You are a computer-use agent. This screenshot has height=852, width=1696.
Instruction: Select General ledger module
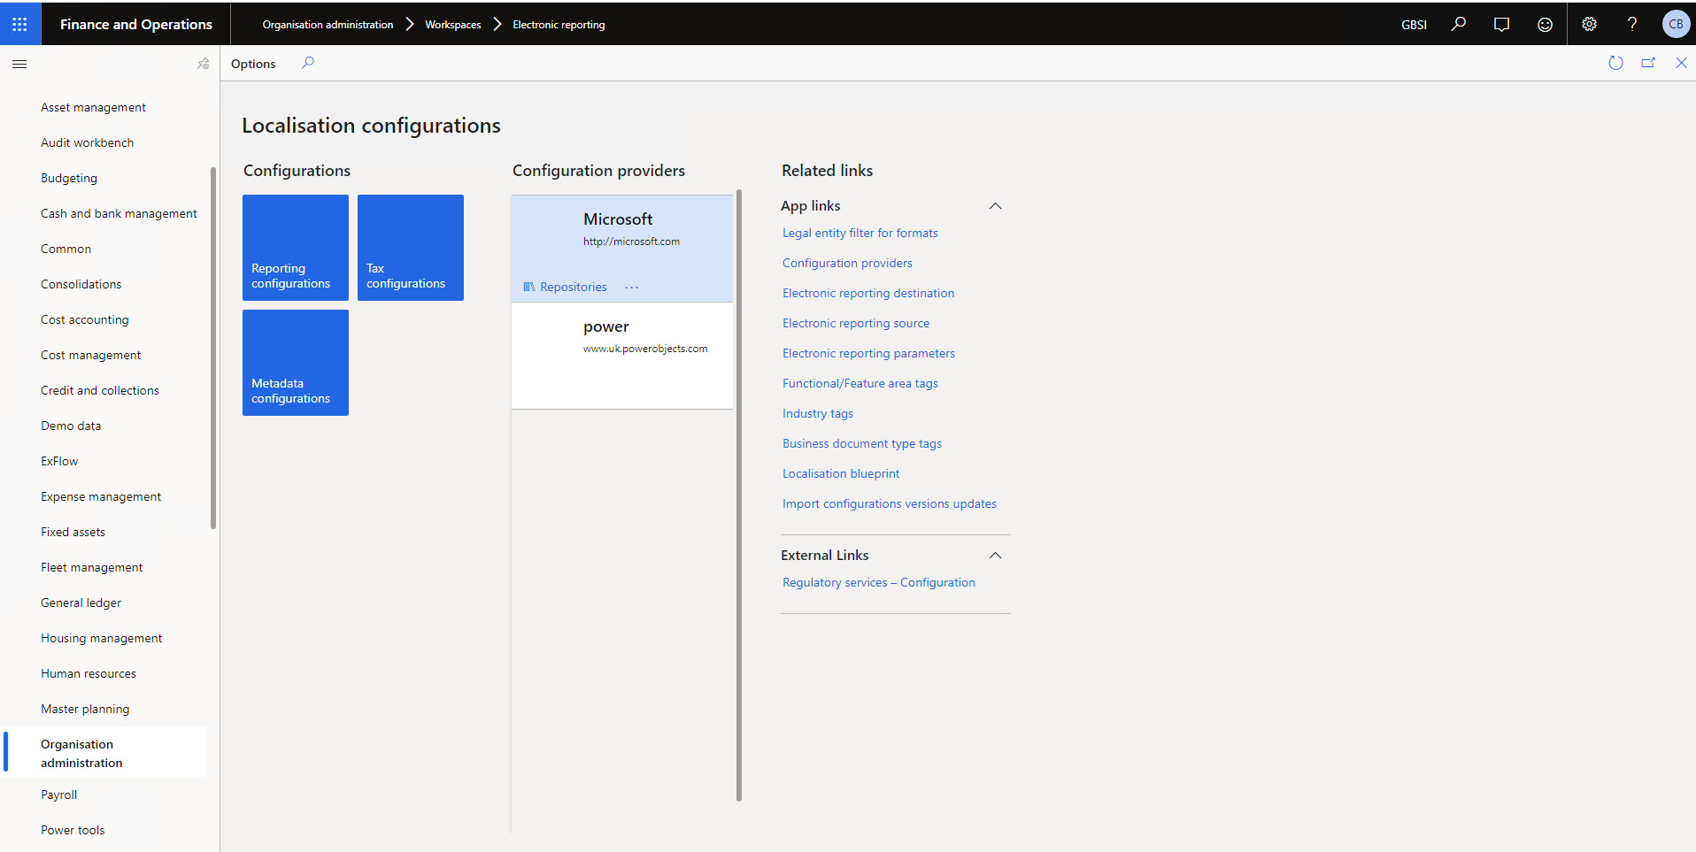(81, 603)
